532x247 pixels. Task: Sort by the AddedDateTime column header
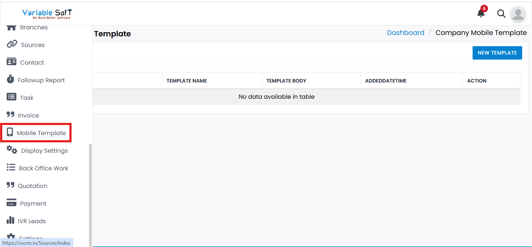coord(386,81)
